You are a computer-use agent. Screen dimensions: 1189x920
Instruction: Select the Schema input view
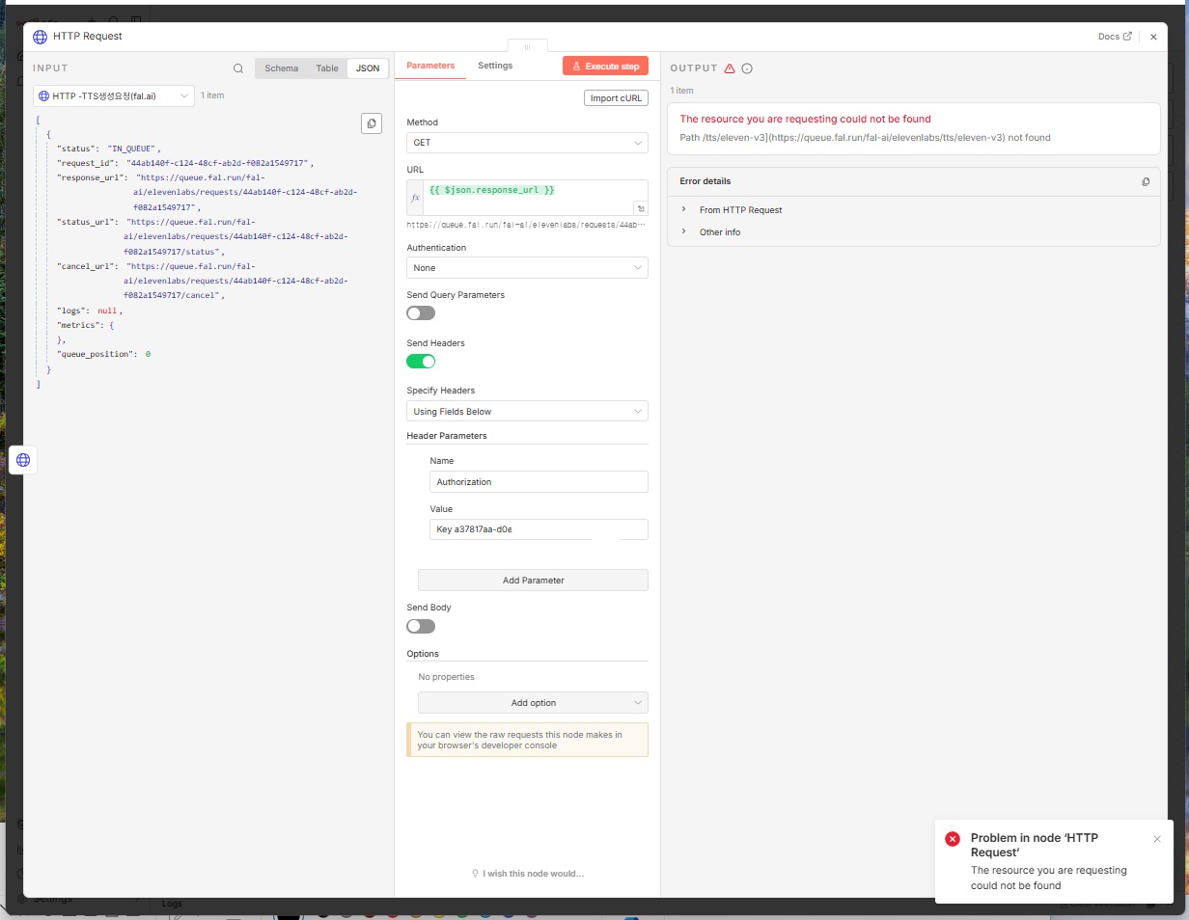(281, 68)
